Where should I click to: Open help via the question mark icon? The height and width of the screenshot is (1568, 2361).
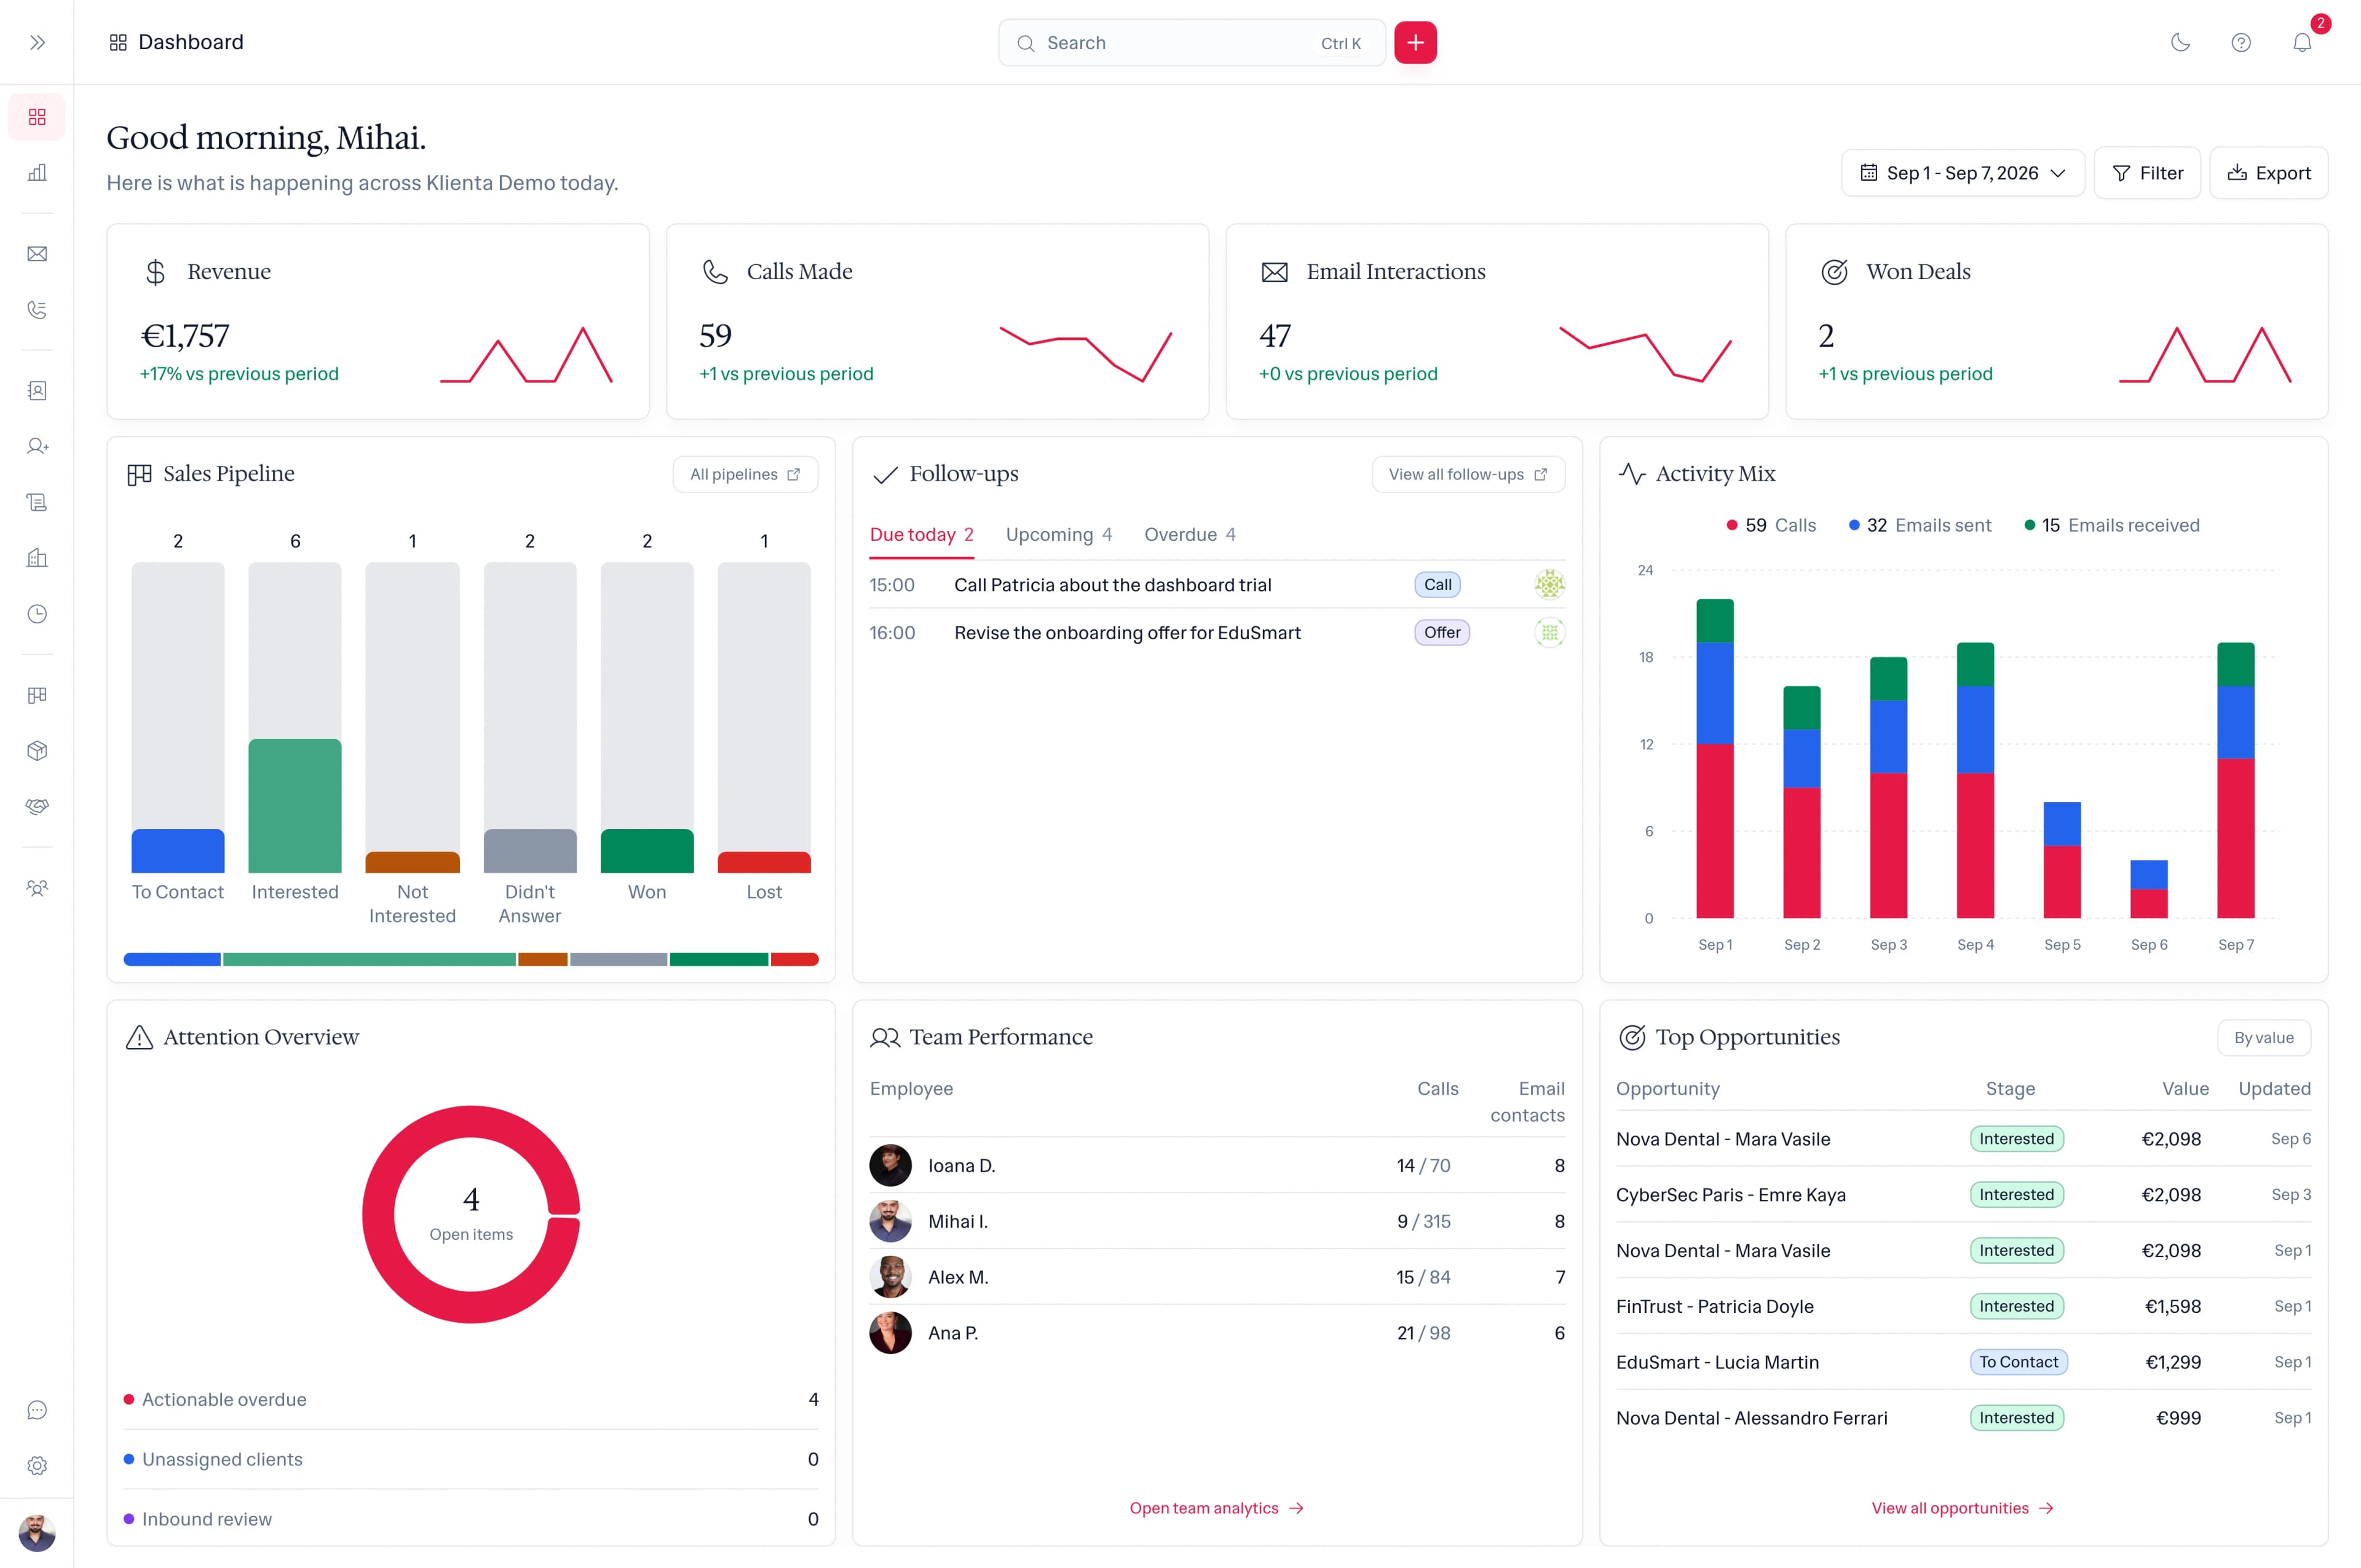coord(2241,42)
